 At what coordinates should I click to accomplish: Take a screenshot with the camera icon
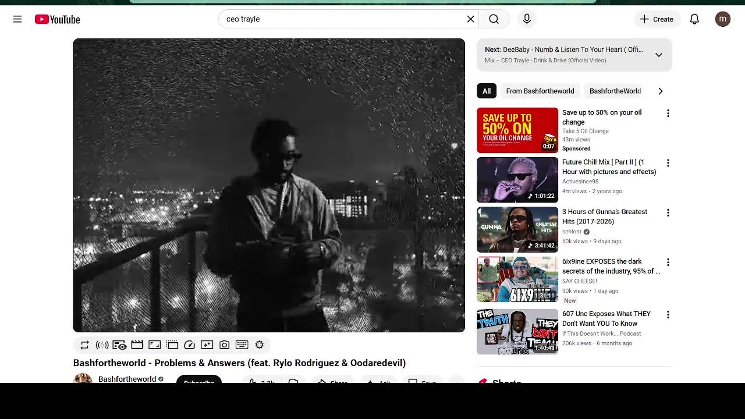tap(224, 345)
